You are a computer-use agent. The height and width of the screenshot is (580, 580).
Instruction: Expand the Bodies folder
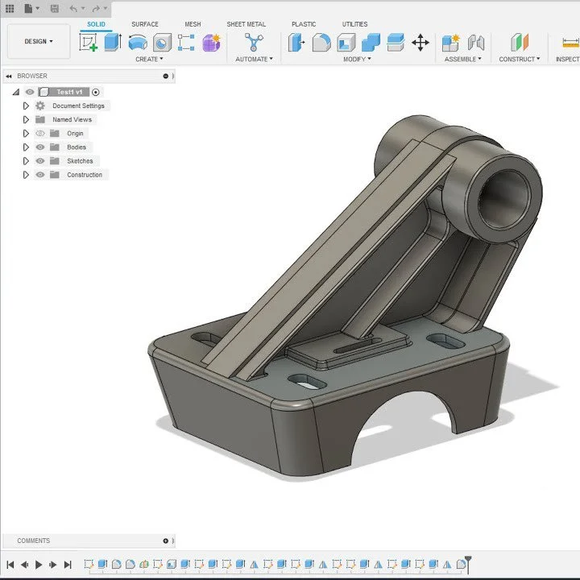(x=26, y=147)
